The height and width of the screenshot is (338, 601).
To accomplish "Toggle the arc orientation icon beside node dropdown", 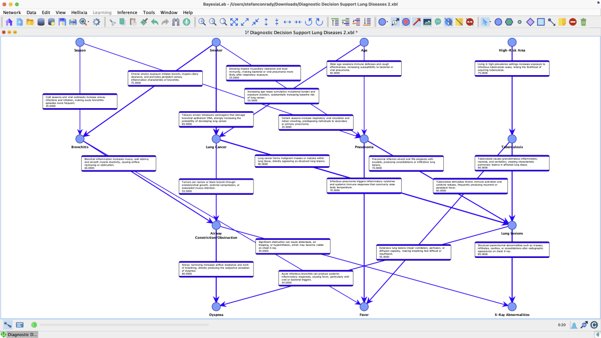I will [x=395, y=22].
